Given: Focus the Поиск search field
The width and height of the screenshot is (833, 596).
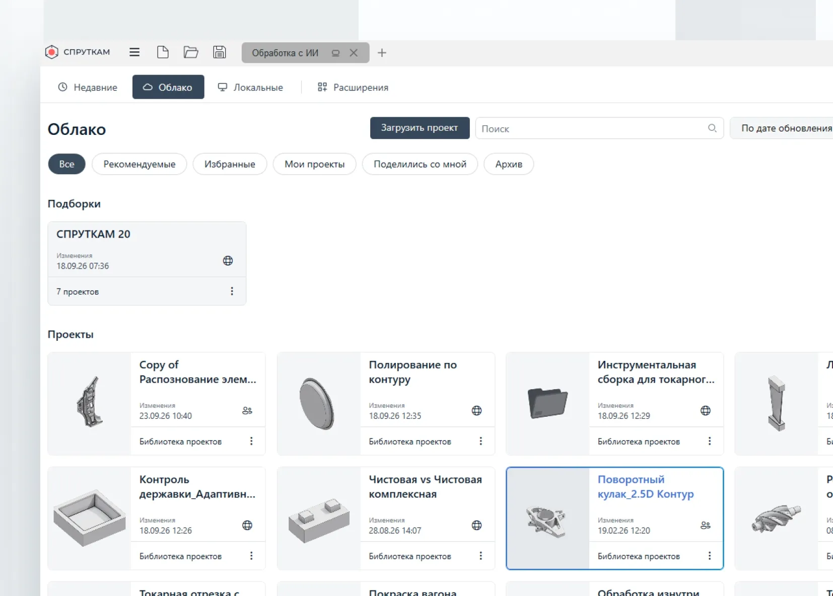Looking at the screenshot, I should 599,128.
